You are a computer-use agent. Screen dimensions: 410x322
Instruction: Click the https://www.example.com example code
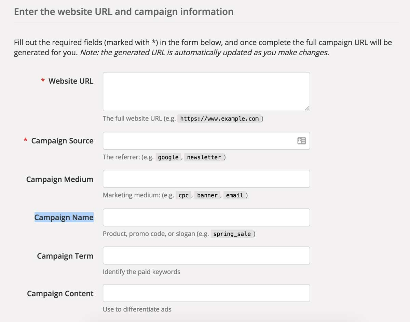pyautogui.click(x=219, y=119)
